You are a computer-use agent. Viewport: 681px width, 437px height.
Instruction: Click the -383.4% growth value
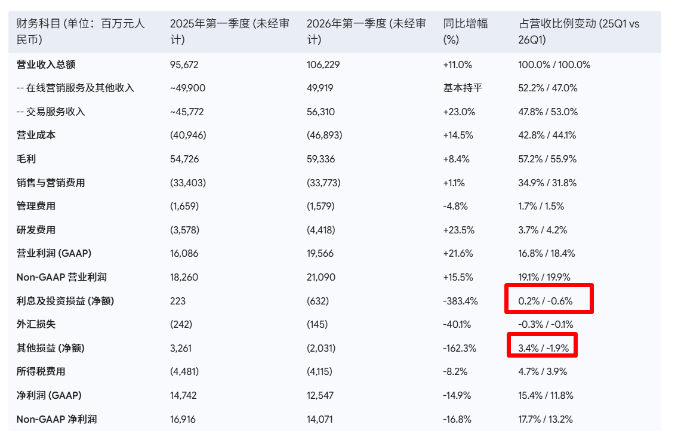tap(460, 301)
